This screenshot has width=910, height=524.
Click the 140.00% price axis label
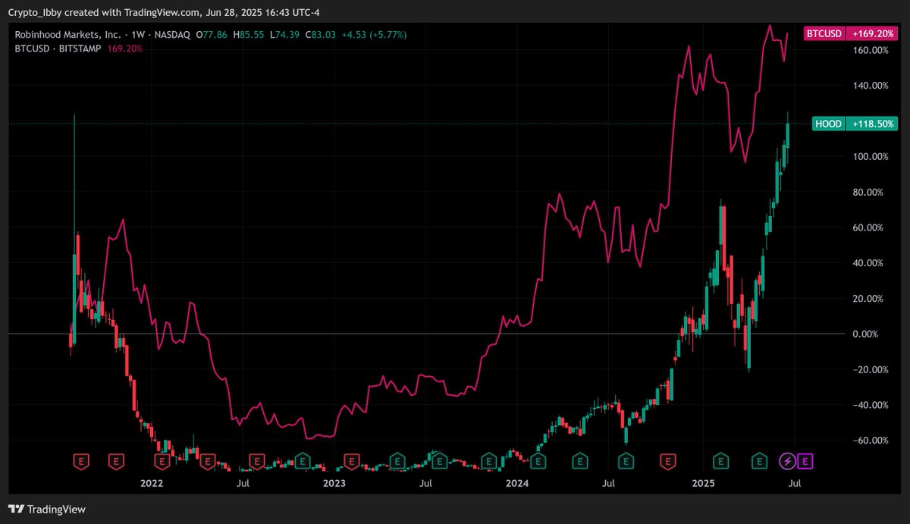pos(870,86)
